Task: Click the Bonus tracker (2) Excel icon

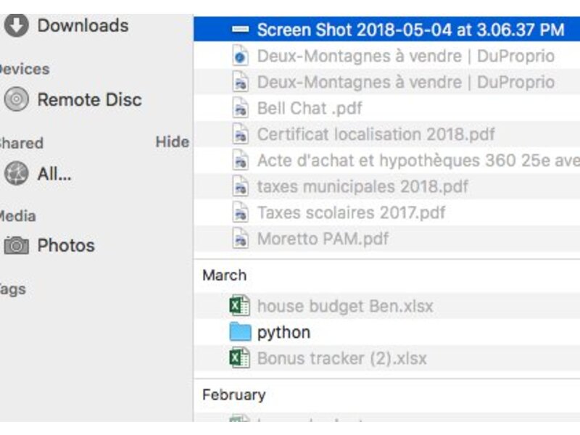Action: point(240,358)
